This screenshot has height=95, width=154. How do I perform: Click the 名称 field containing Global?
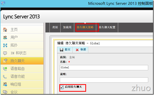tap(104, 68)
